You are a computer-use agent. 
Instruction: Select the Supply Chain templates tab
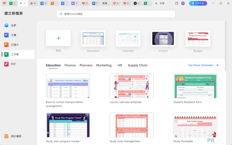click(138, 65)
